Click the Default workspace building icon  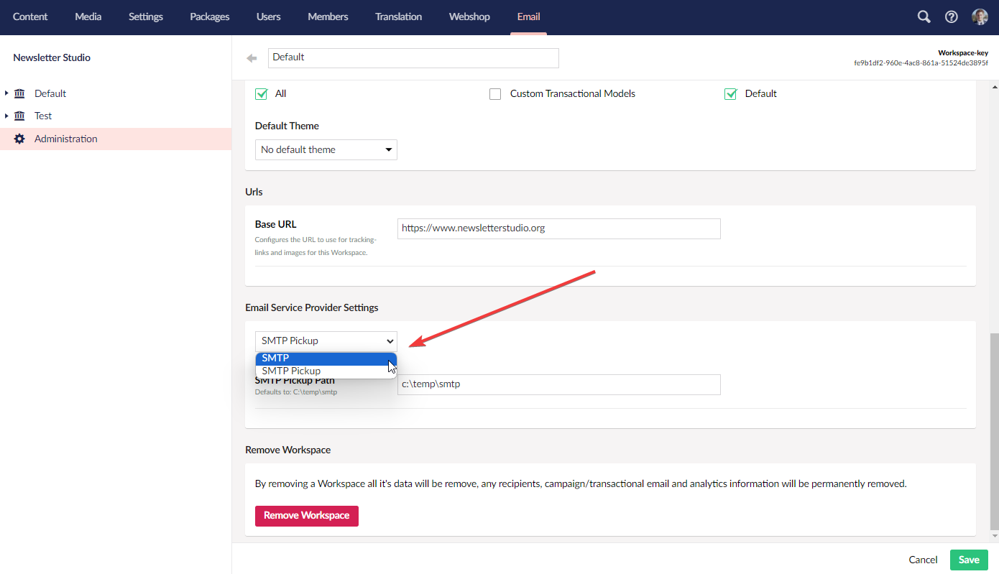click(x=19, y=93)
